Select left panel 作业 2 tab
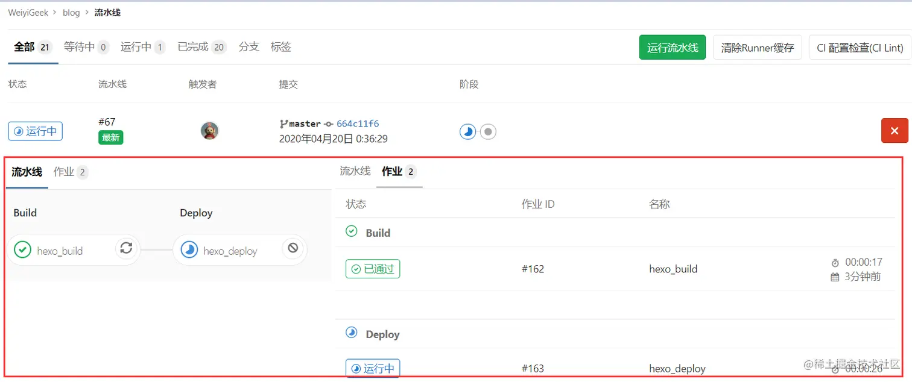Image resolution: width=912 pixels, height=382 pixels. click(71, 172)
